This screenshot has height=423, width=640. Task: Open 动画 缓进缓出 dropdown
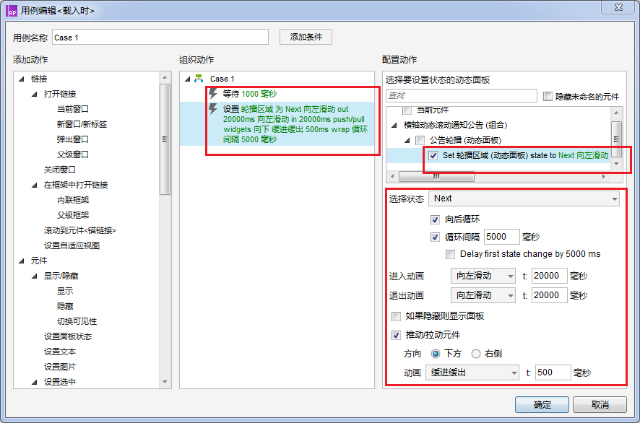[472, 372]
